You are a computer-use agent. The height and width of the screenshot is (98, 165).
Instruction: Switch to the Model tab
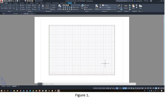[x=3, y=86]
